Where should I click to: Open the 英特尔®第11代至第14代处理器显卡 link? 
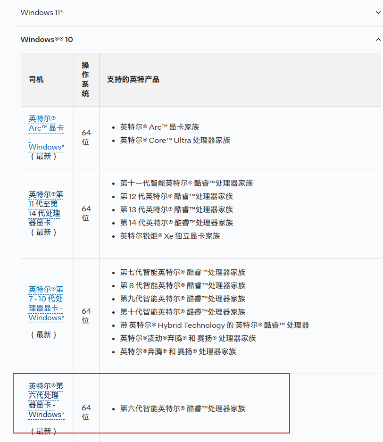[46, 208]
